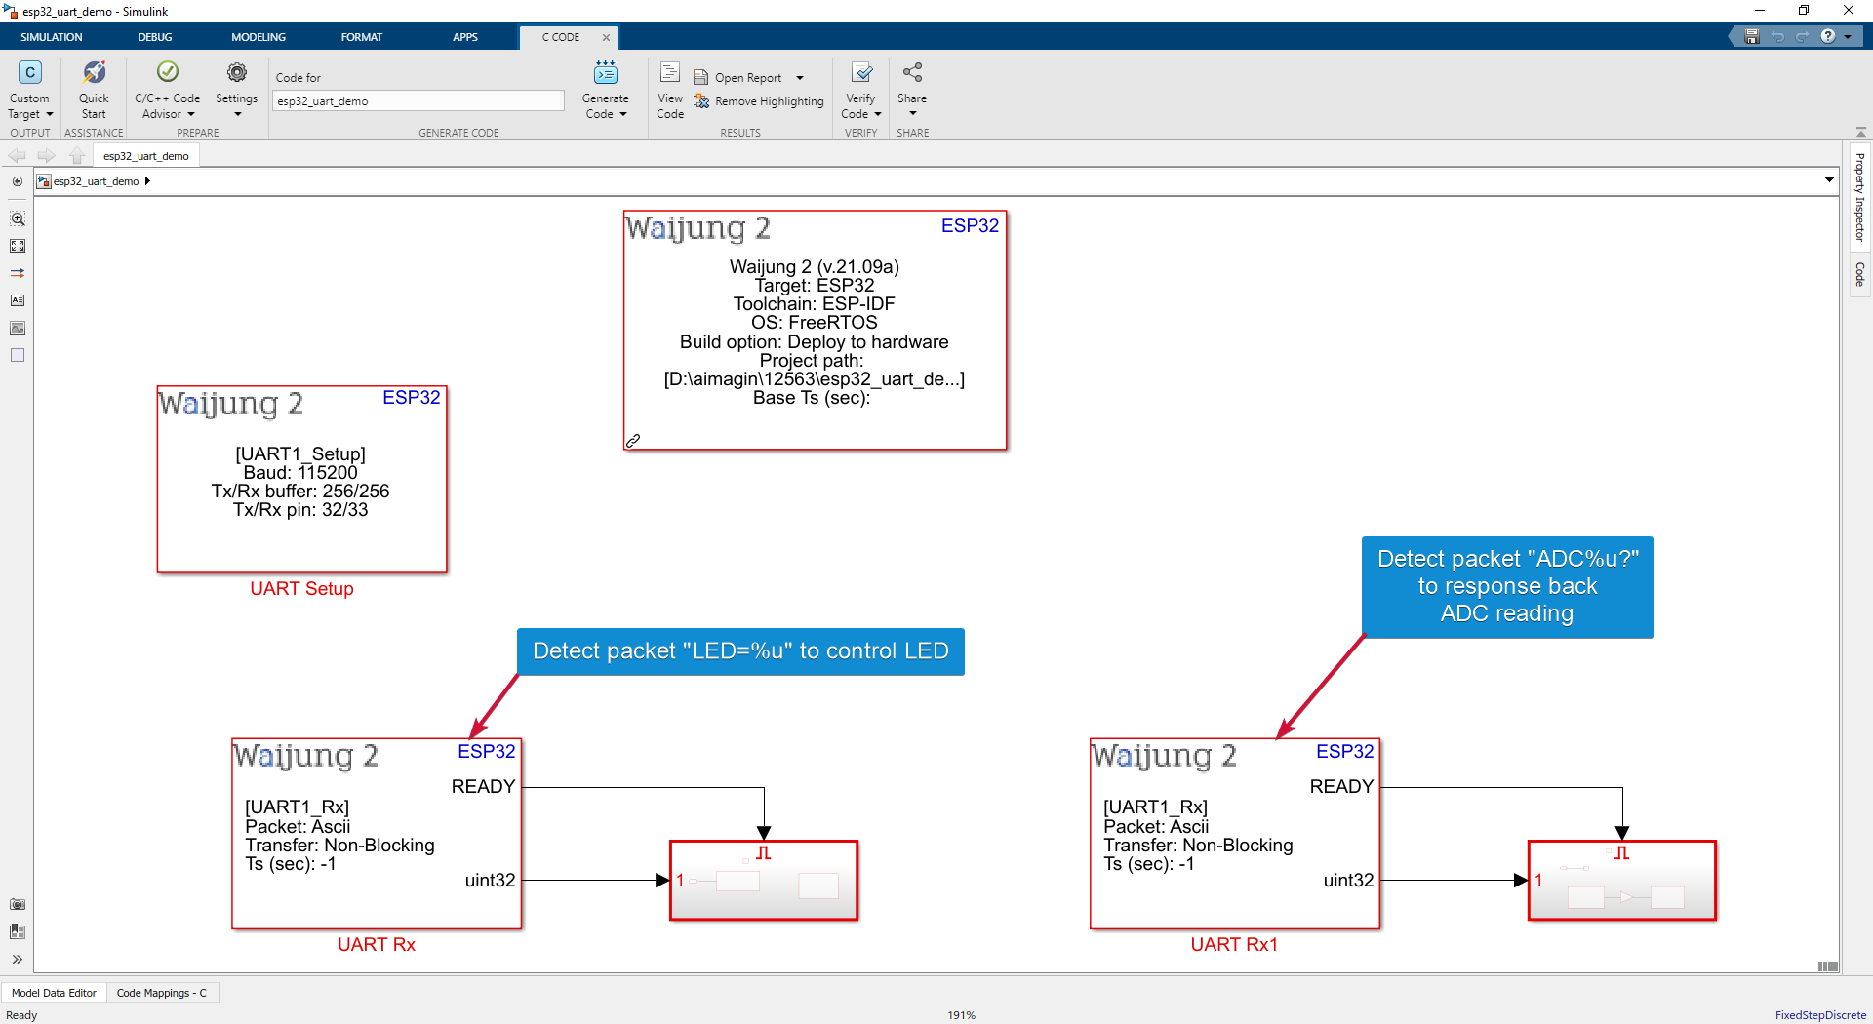This screenshot has height=1024, width=1873.
Task: Click Remove Highlighting
Action: point(759,101)
